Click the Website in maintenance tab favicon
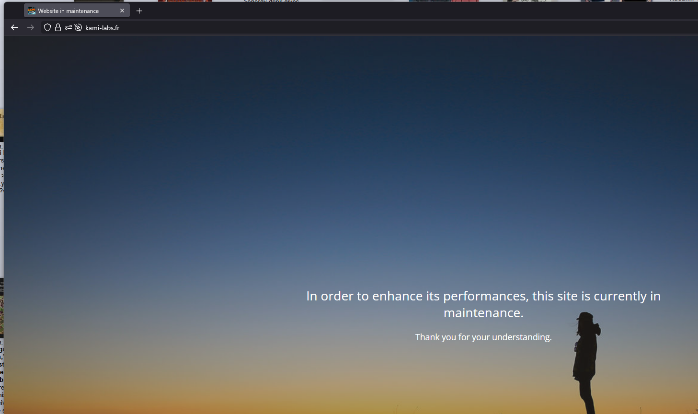Image resolution: width=698 pixels, height=414 pixels. [x=32, y=11]
